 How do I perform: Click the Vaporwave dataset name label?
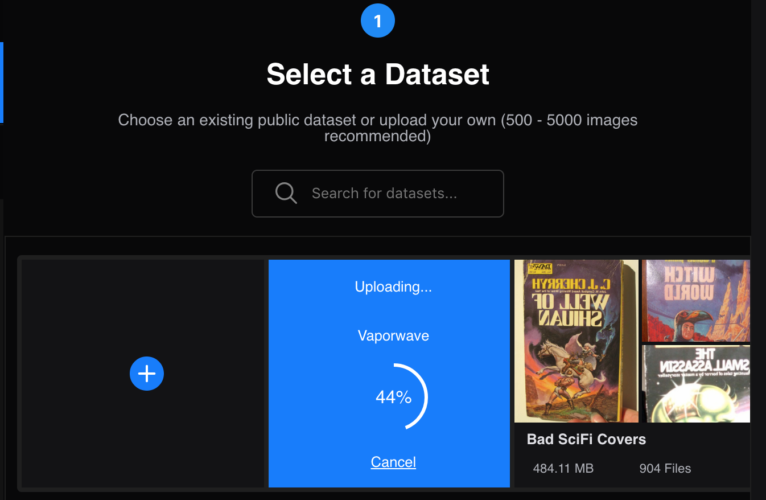point(393,336)
